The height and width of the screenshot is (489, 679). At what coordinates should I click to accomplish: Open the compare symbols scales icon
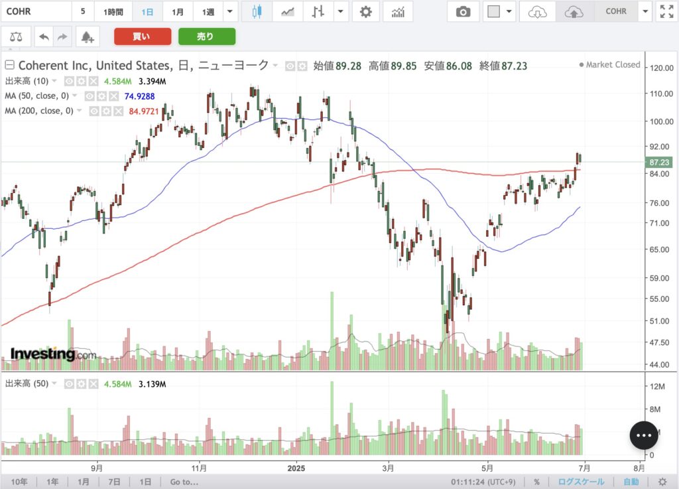coord(16,36)
